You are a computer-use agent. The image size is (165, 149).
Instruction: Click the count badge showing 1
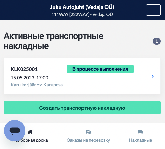point(157,41)
